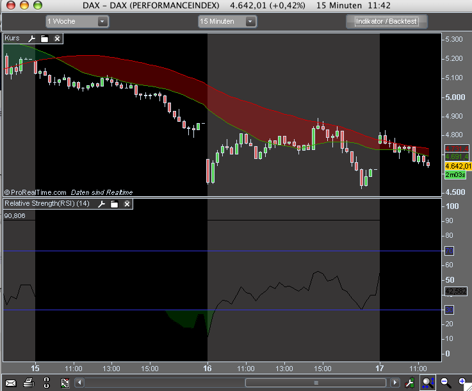Click the printer icon

29,383
